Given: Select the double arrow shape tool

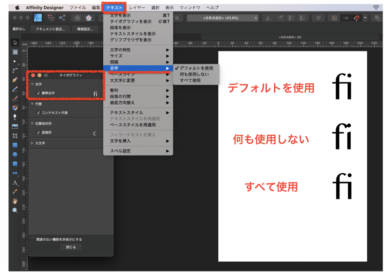Looking at the screenshot, I should point(15,173).
